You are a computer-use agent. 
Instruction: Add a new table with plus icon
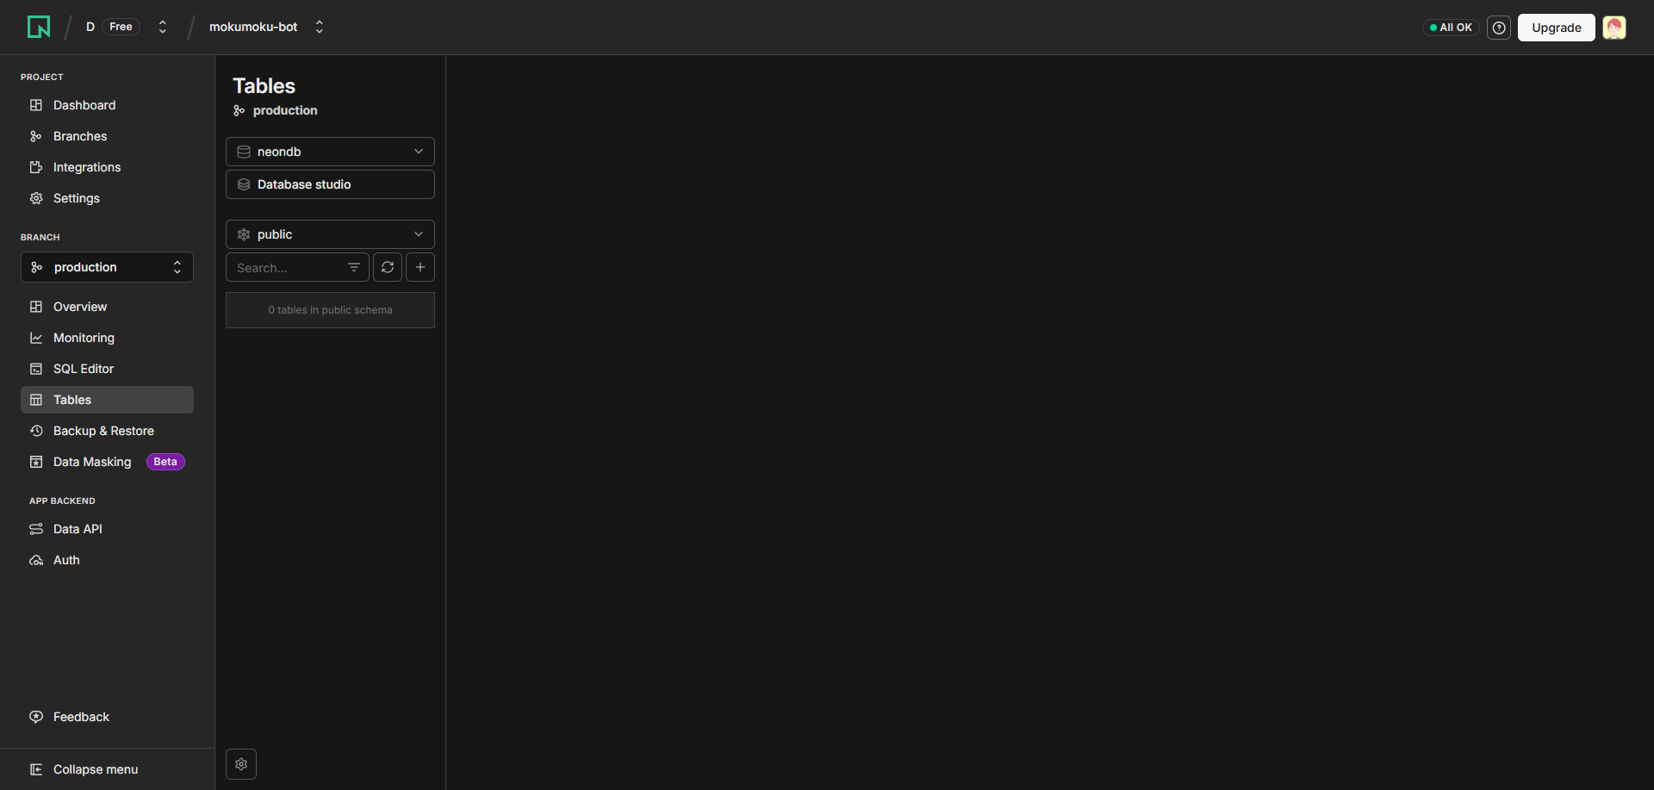(x=420, y=267)
